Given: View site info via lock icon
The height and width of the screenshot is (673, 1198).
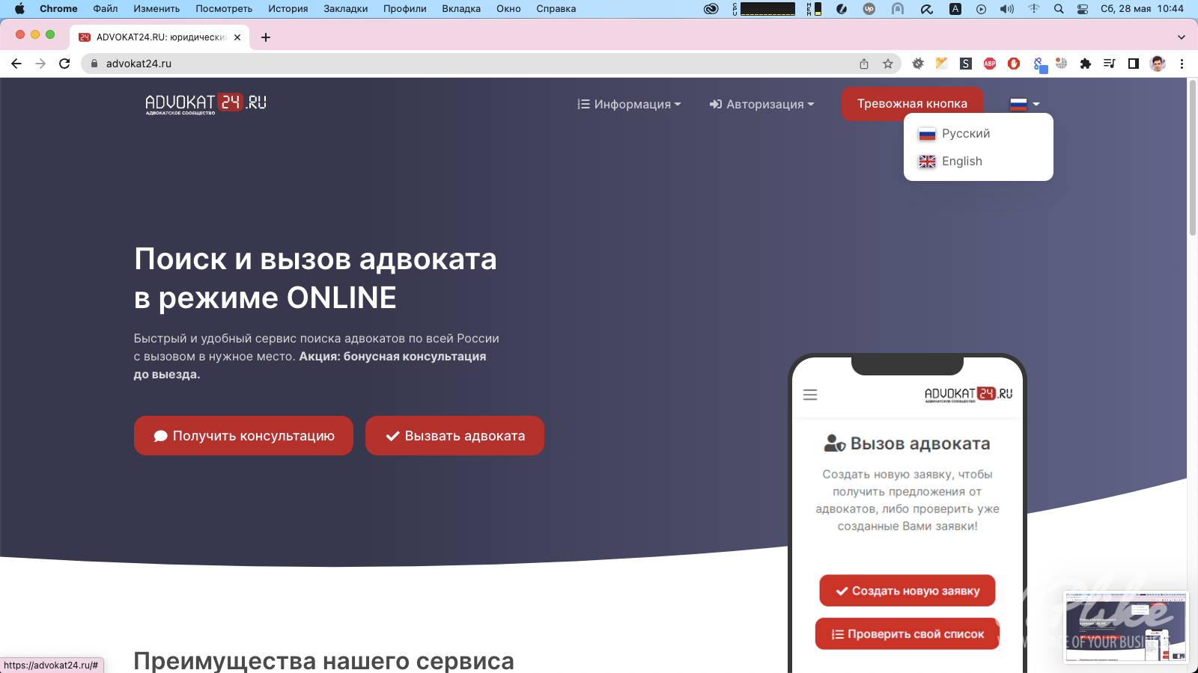Looking at the screenshot, I should [94, 64].
